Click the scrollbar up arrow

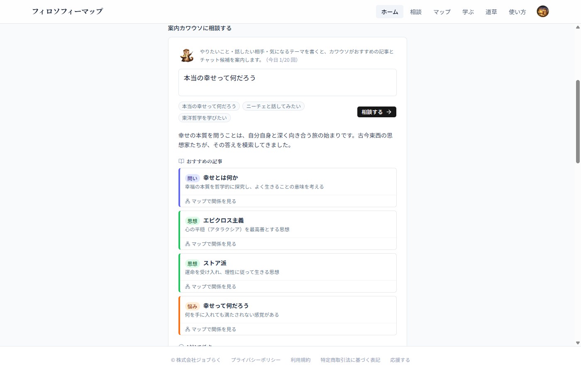578,27
